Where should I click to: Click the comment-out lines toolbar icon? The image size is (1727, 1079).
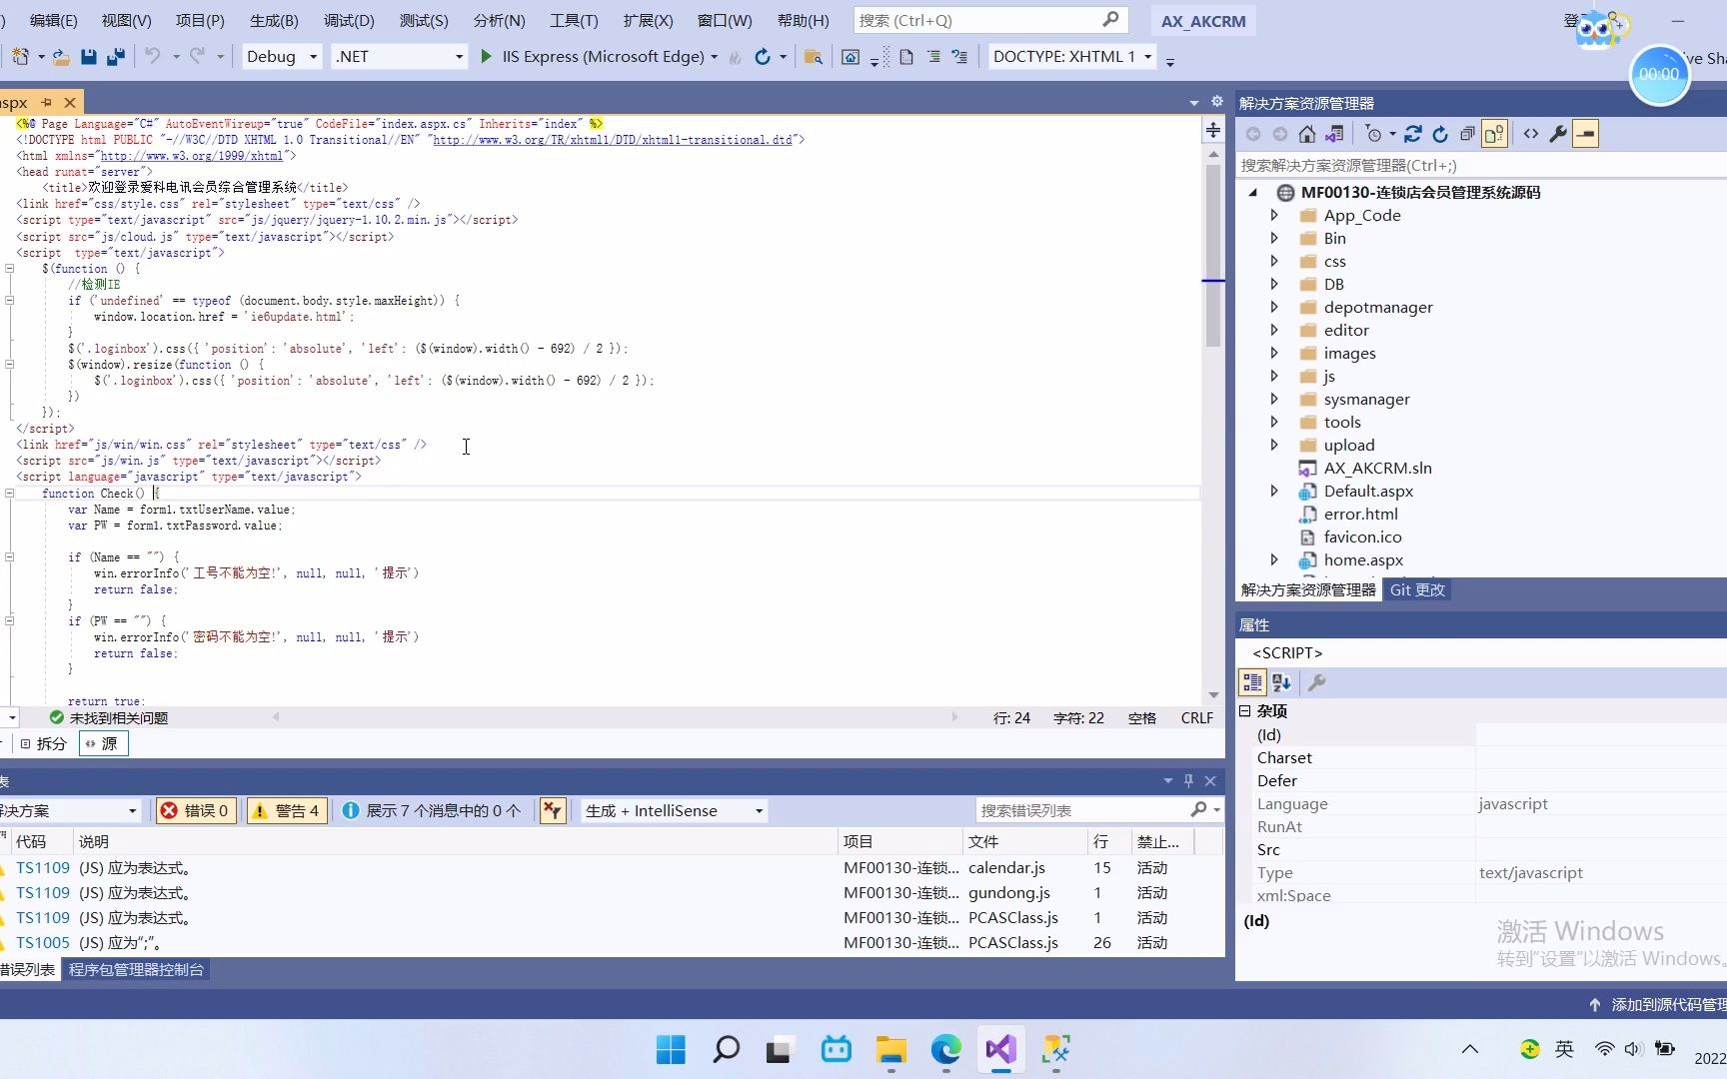pos(933,57)
